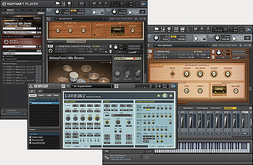Screen dimensions: 253x165
Task: Expand Abbey Road Early 60s Kit instrument dropdown
Action: [56, 46]
